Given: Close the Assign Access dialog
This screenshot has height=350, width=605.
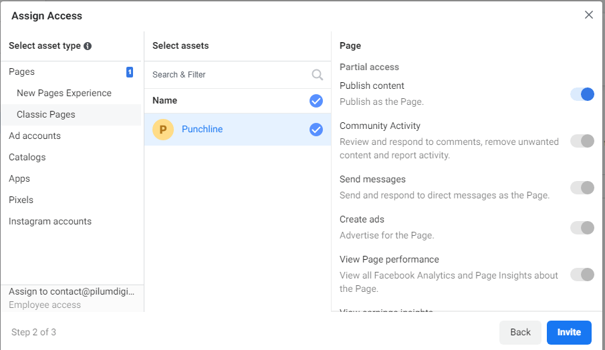Looking at the screenshot, I should (588, 15).
